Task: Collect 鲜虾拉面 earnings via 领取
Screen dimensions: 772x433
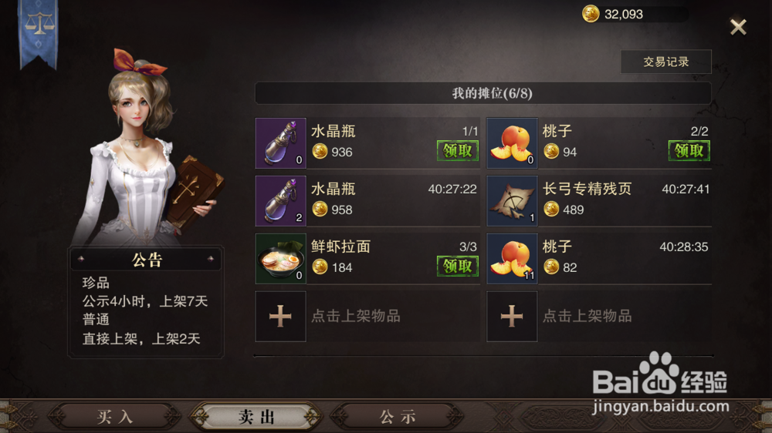Action: 457,266
